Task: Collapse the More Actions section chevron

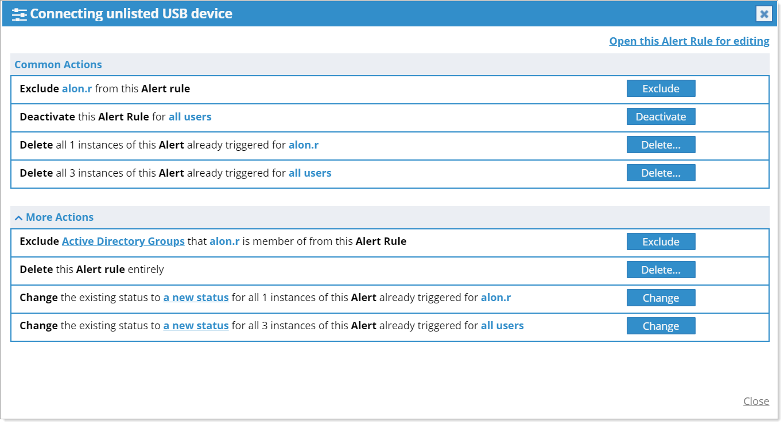Action: click(19, 218)
